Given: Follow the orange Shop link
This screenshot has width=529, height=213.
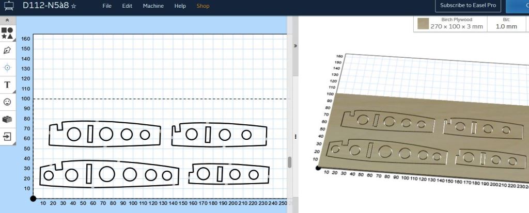Looking at the screenshot, I should 203,6.
